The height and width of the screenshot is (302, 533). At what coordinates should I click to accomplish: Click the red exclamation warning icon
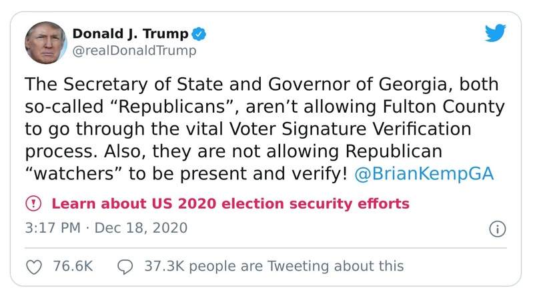coord(33,203)
